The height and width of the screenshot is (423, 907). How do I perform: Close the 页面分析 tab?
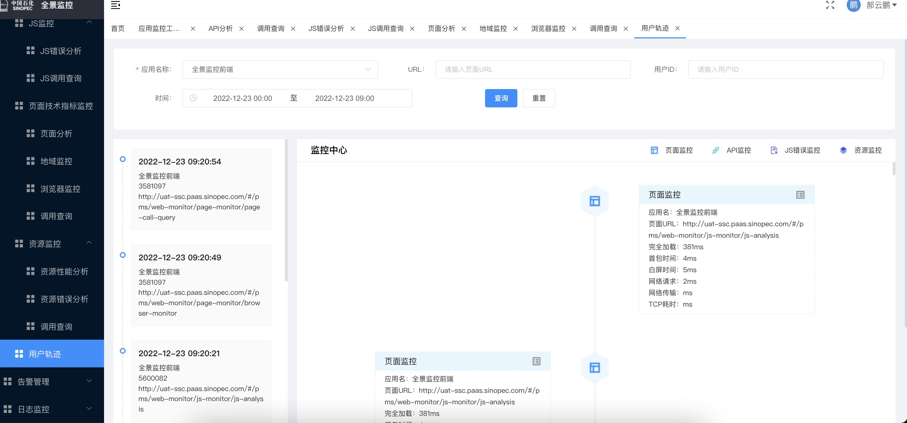click(x=464, y=29)
